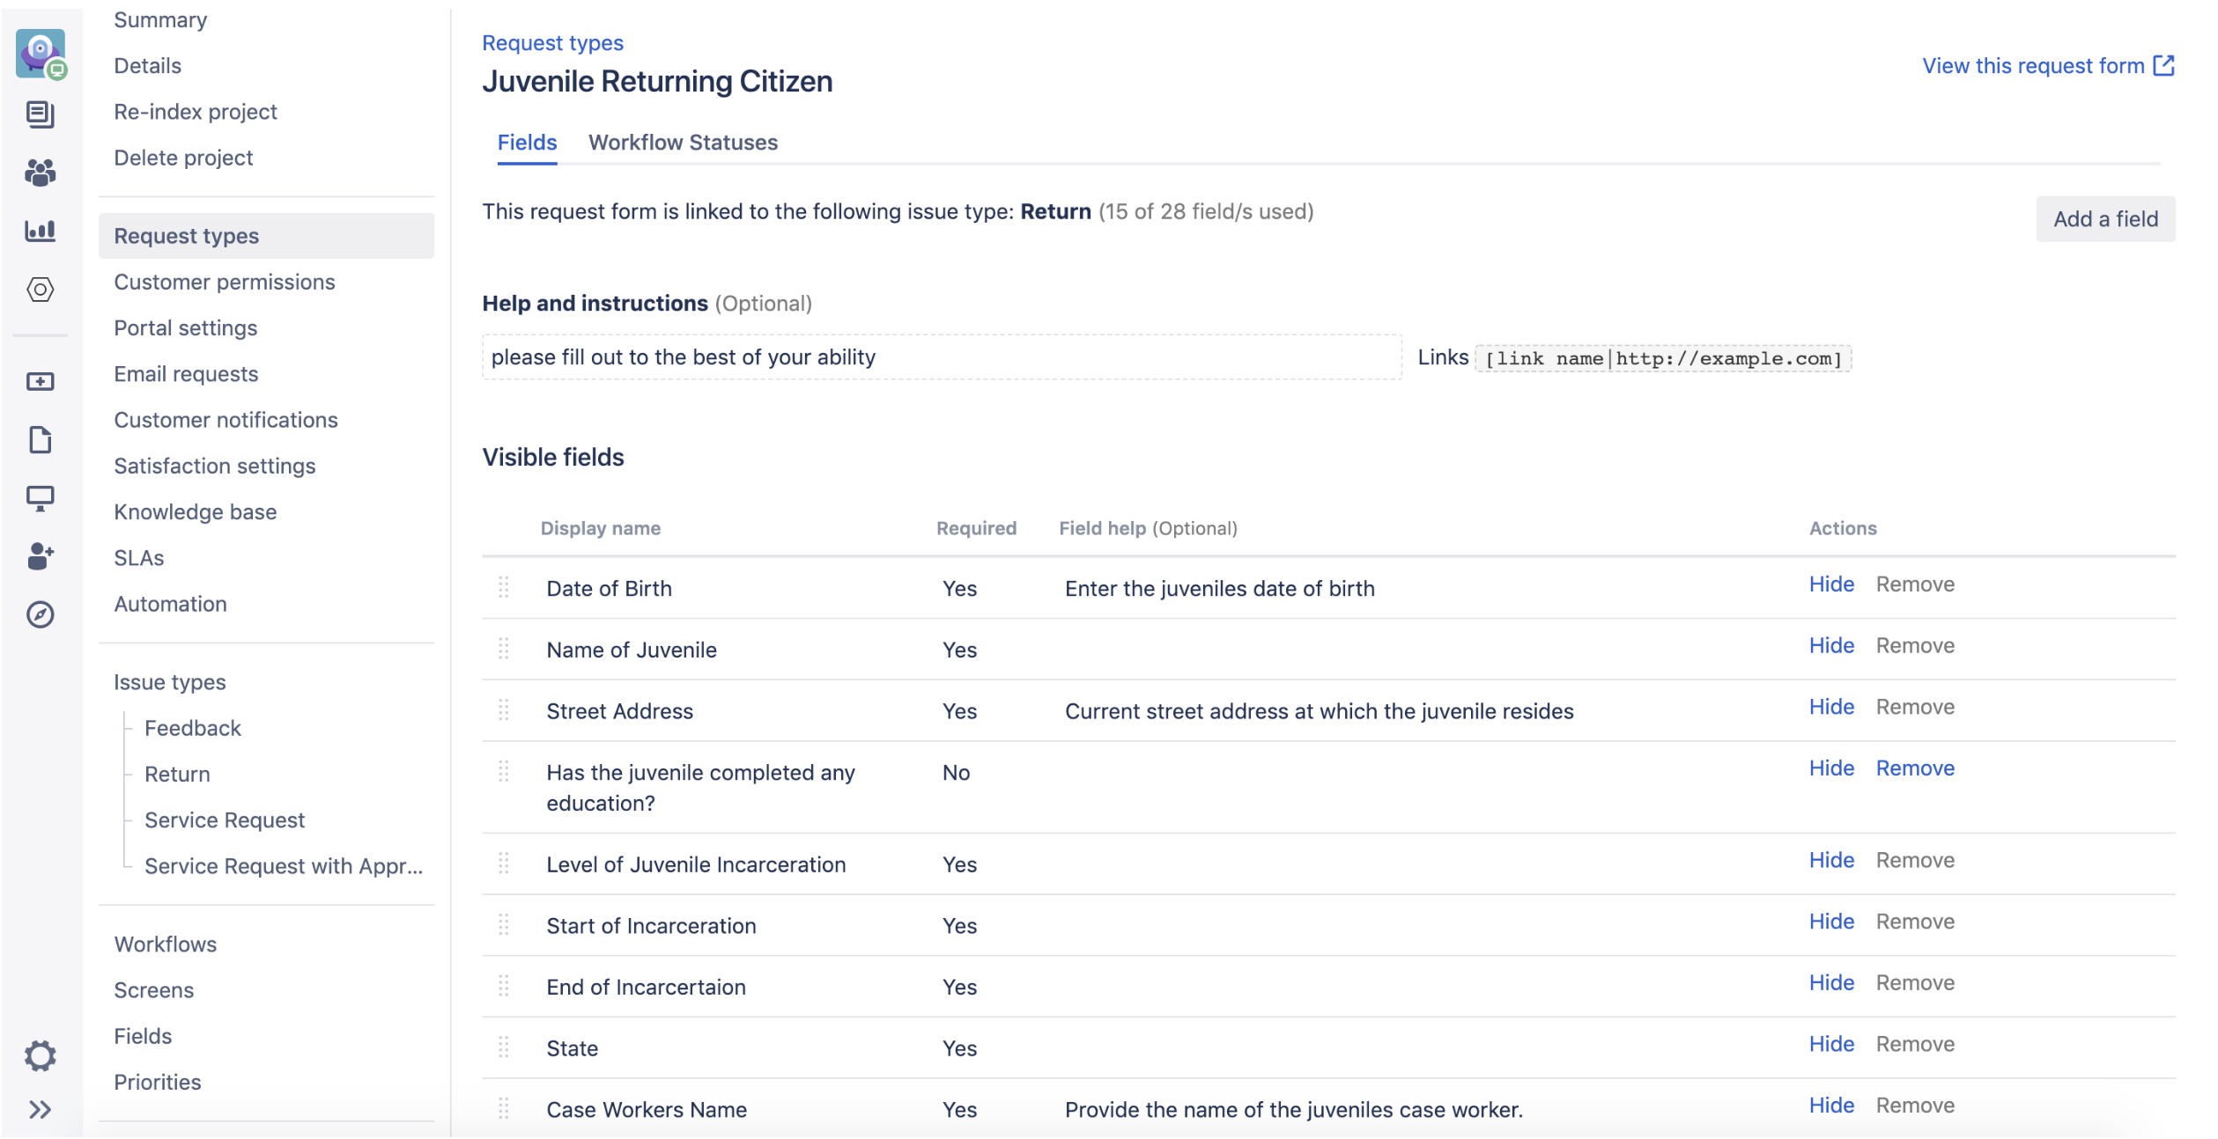Hide the Start of Incarceration field
The height and width of the screenshot is (1139, 2218).
1831,922
